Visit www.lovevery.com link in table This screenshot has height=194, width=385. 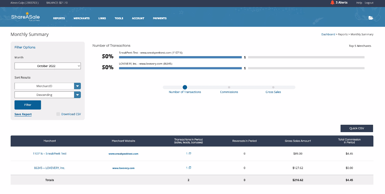point(123,168)
